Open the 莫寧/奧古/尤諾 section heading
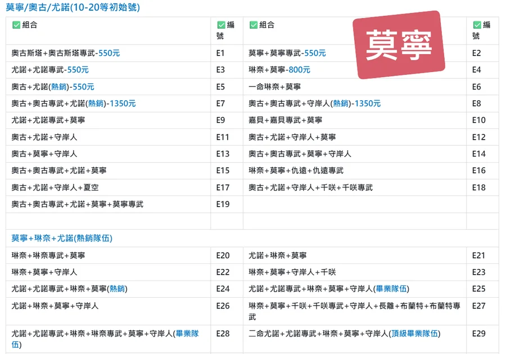 pos(73,8)
